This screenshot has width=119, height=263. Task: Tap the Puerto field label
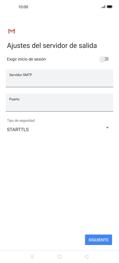(x=14, y=99)
